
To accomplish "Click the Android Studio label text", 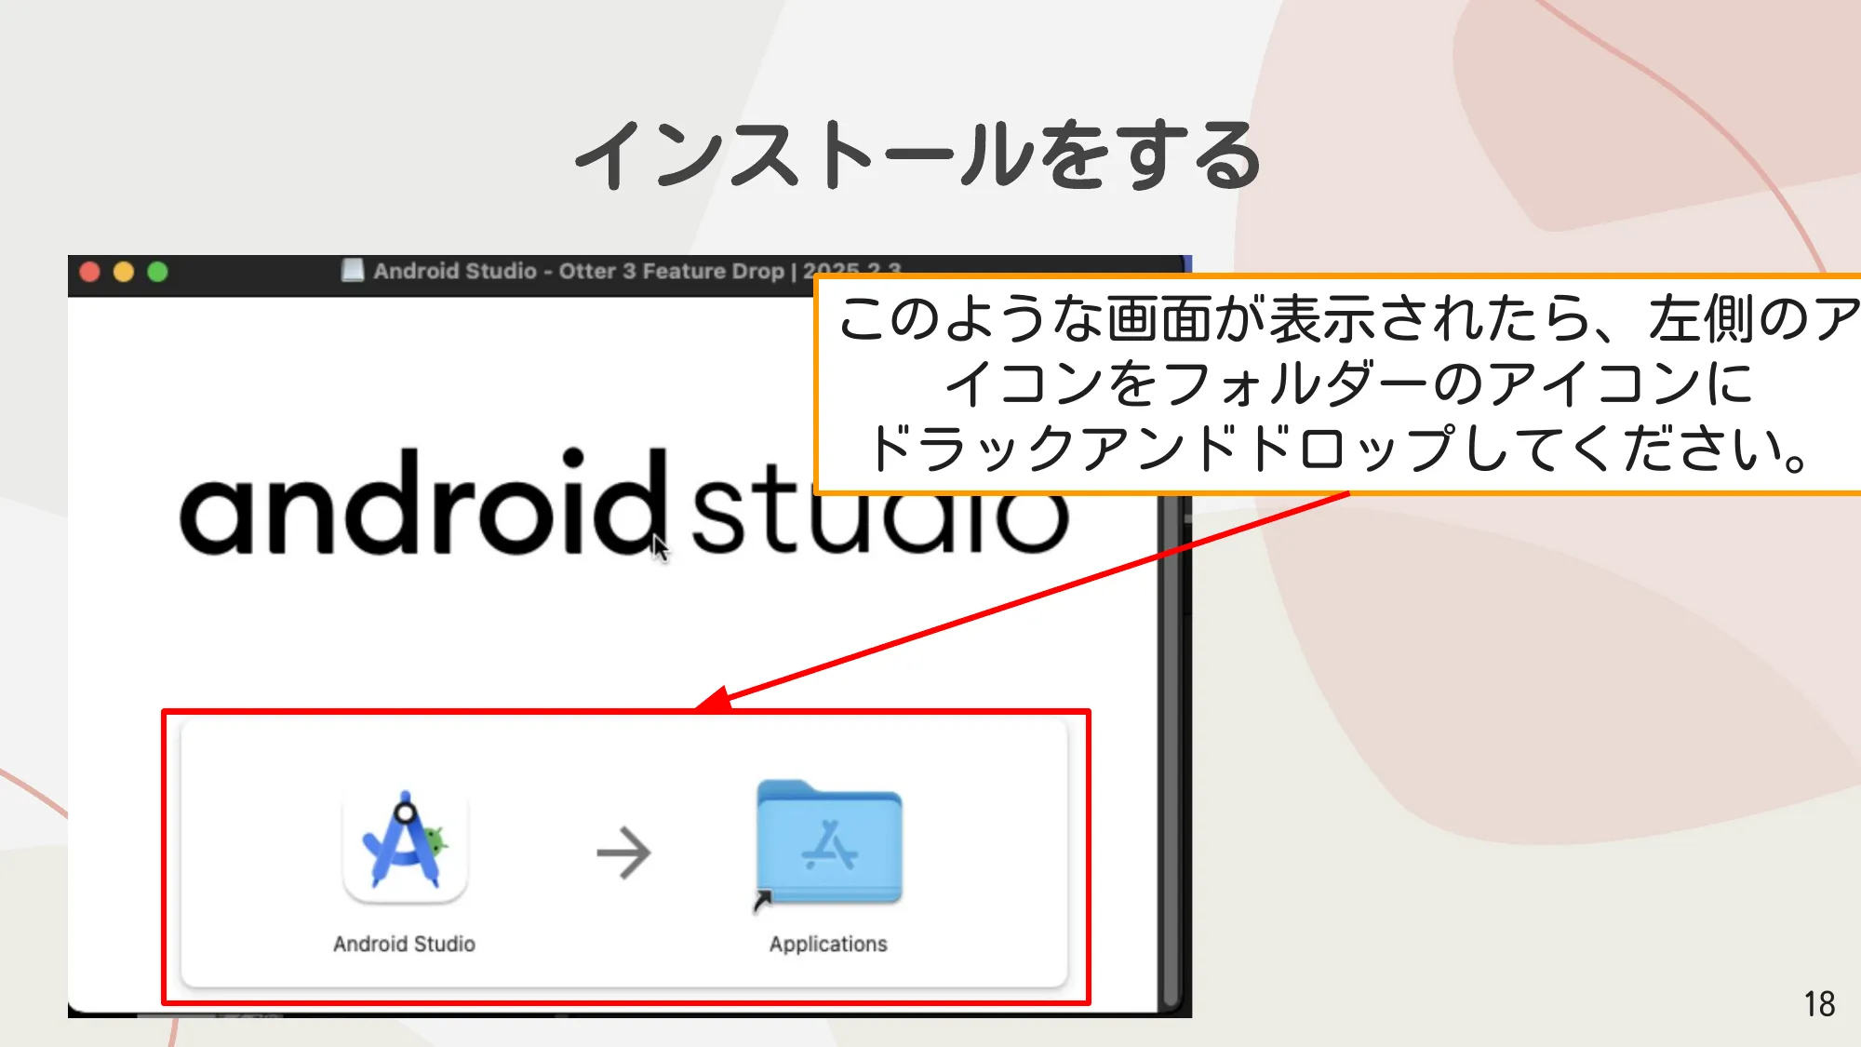I will [x=405, y=944].
